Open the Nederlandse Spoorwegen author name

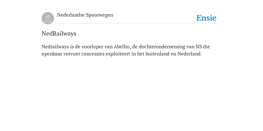tap(85, 15)
